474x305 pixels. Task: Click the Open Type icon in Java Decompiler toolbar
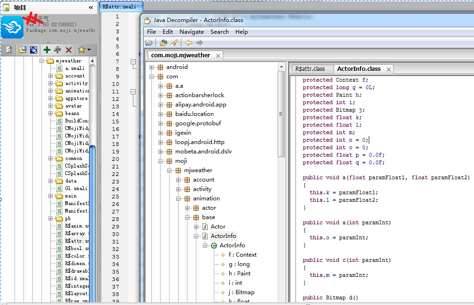pos(163,43)
